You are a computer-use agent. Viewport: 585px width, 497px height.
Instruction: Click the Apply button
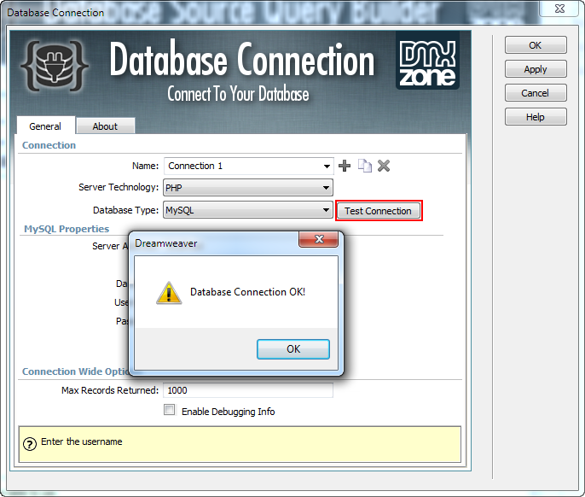click(x=536, y=69)
